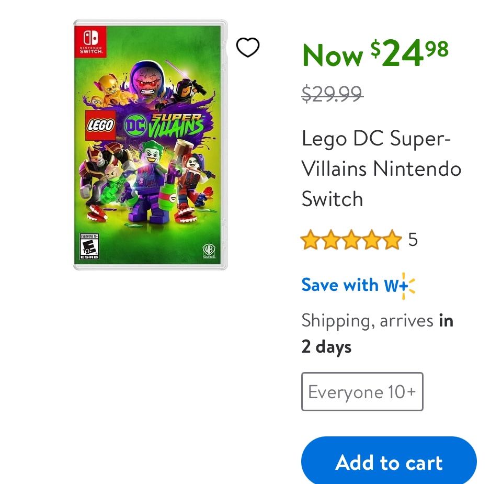Click the red LEGO logo on the cover
Screen dimensions: 502x484
click(100, 126)
